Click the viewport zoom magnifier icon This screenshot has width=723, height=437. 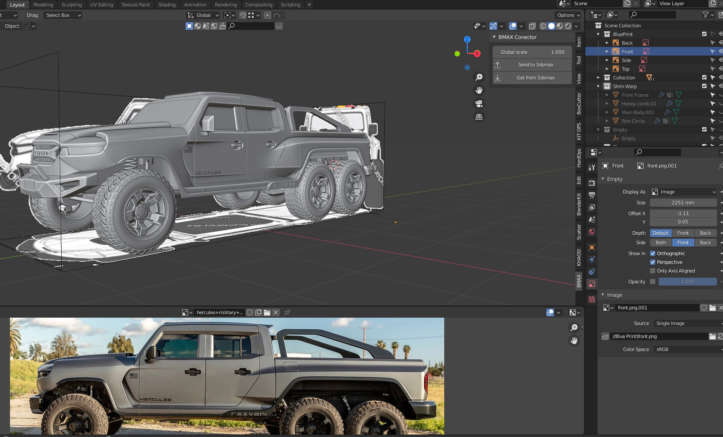pyautogui.click(x=479, y=77)
